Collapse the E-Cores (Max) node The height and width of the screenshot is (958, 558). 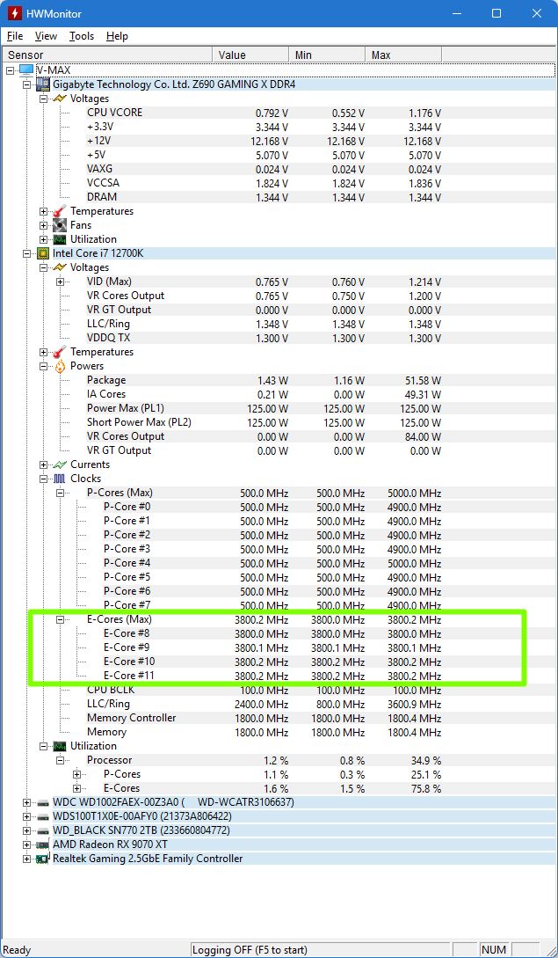click(x=60, y=619)
